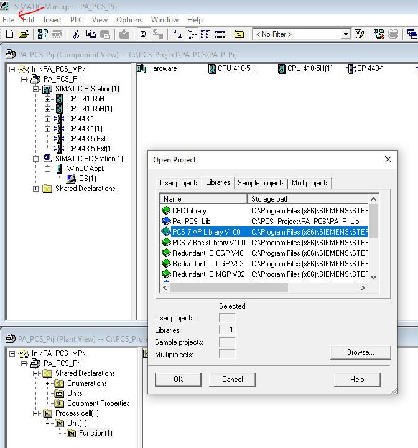Open the No Filter dropdown

tap(346, 34)
